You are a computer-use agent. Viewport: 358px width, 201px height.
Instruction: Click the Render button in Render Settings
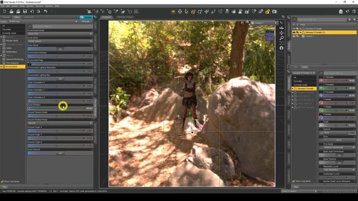click(86, 17)
